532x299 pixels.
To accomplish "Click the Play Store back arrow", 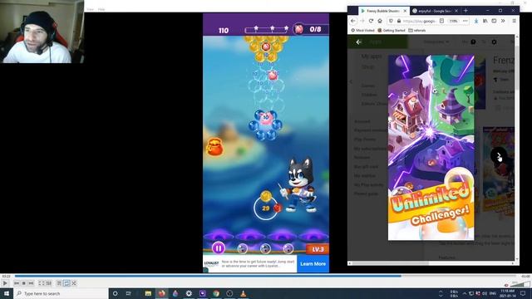I will click(x=358, y=42).
